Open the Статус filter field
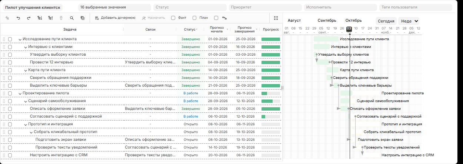This screenshot has width=463, height=164. (x=190, y=7)
